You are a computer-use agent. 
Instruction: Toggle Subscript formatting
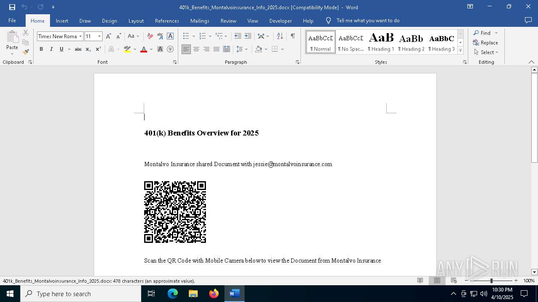[x=88, y=49]
